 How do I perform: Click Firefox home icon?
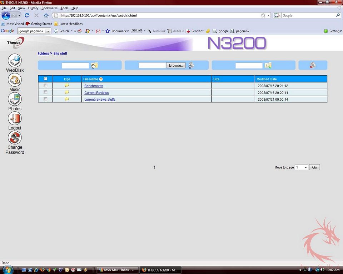46,15
